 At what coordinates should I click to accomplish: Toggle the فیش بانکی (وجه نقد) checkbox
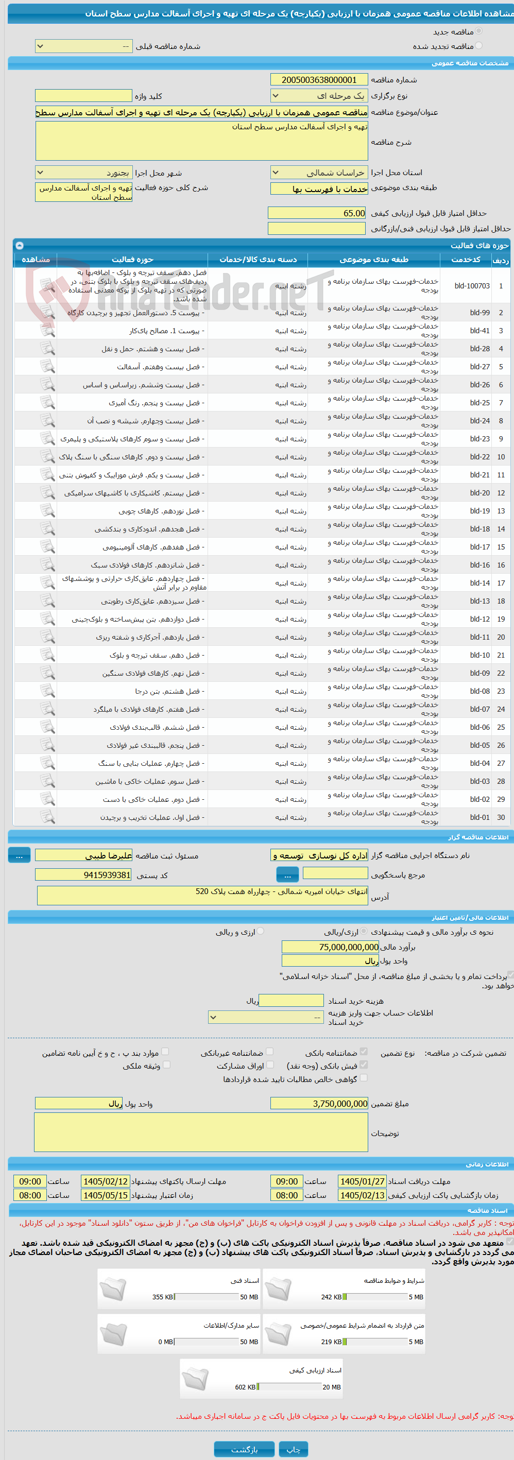[364, 1064]
